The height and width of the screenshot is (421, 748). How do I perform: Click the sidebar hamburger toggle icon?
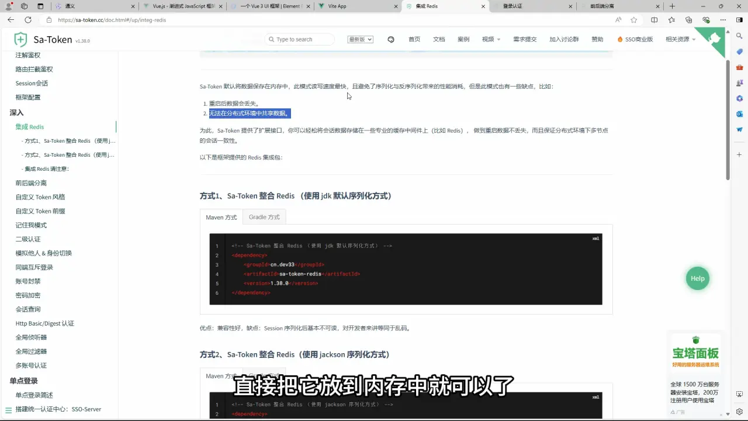pyautogui.click(x=8, y=410)
